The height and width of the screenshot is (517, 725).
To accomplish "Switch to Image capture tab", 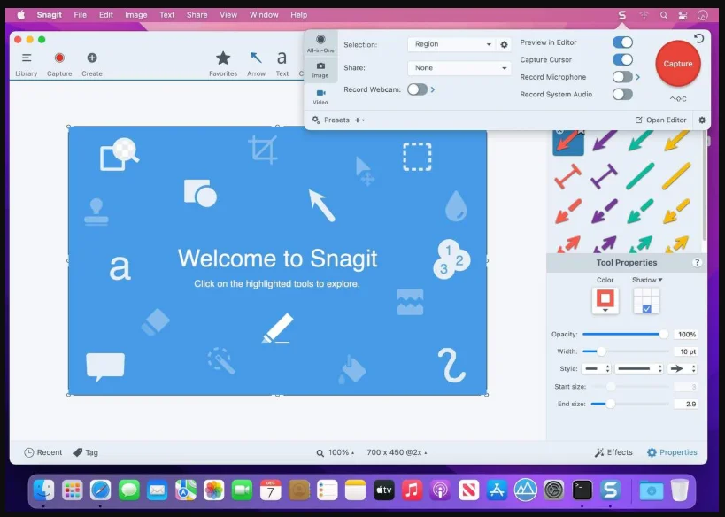I will 320,70.
